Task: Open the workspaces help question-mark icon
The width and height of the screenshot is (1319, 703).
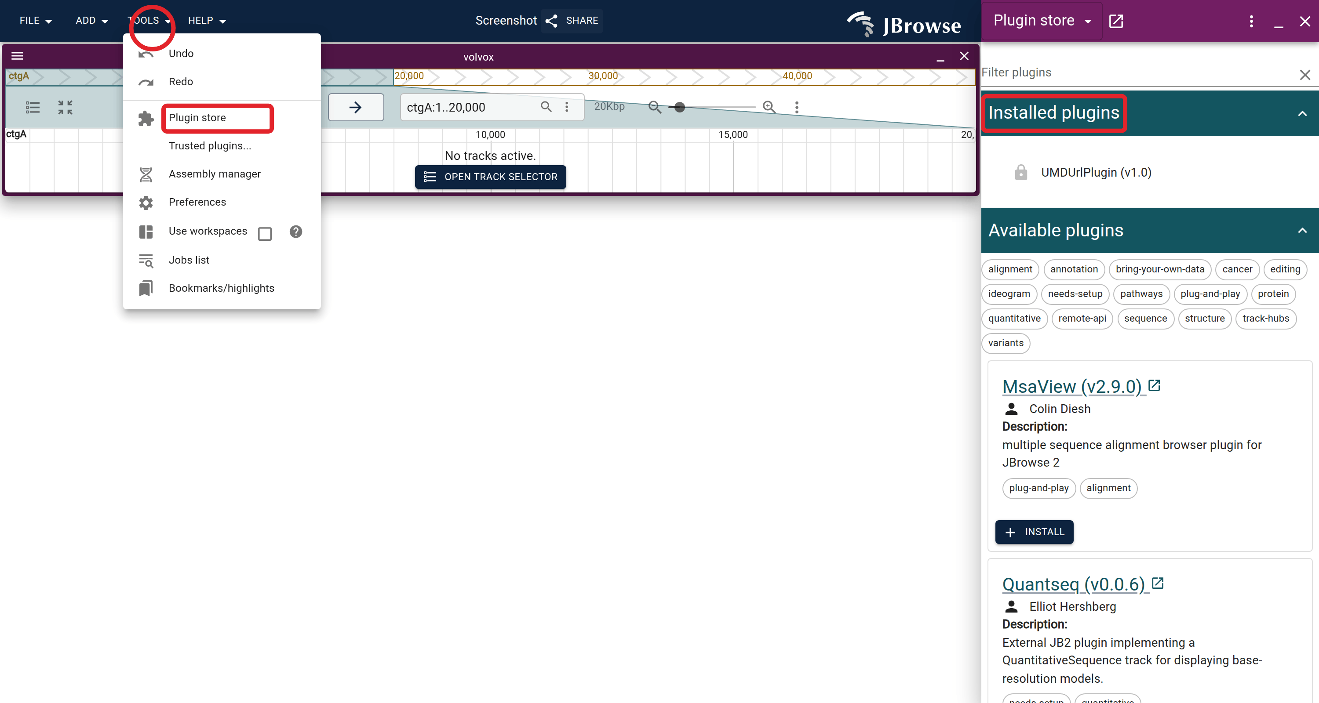Action: pyautogui.click(x=296, y=232)
